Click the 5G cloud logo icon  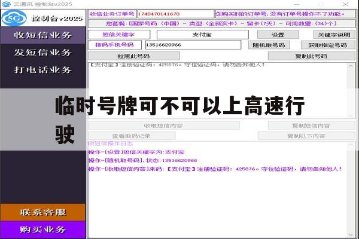tap(14, 18)
